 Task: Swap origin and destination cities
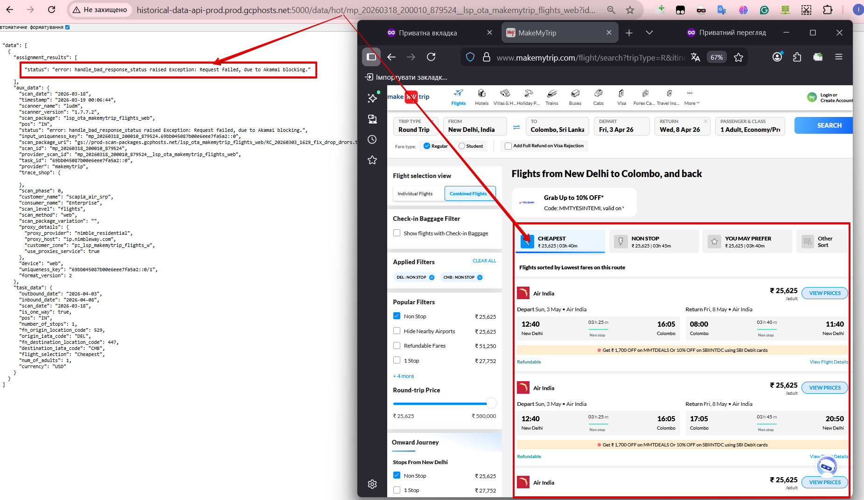coord(516,127)
